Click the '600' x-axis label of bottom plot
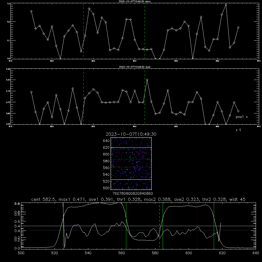The image size is (262, 262). 189,253
